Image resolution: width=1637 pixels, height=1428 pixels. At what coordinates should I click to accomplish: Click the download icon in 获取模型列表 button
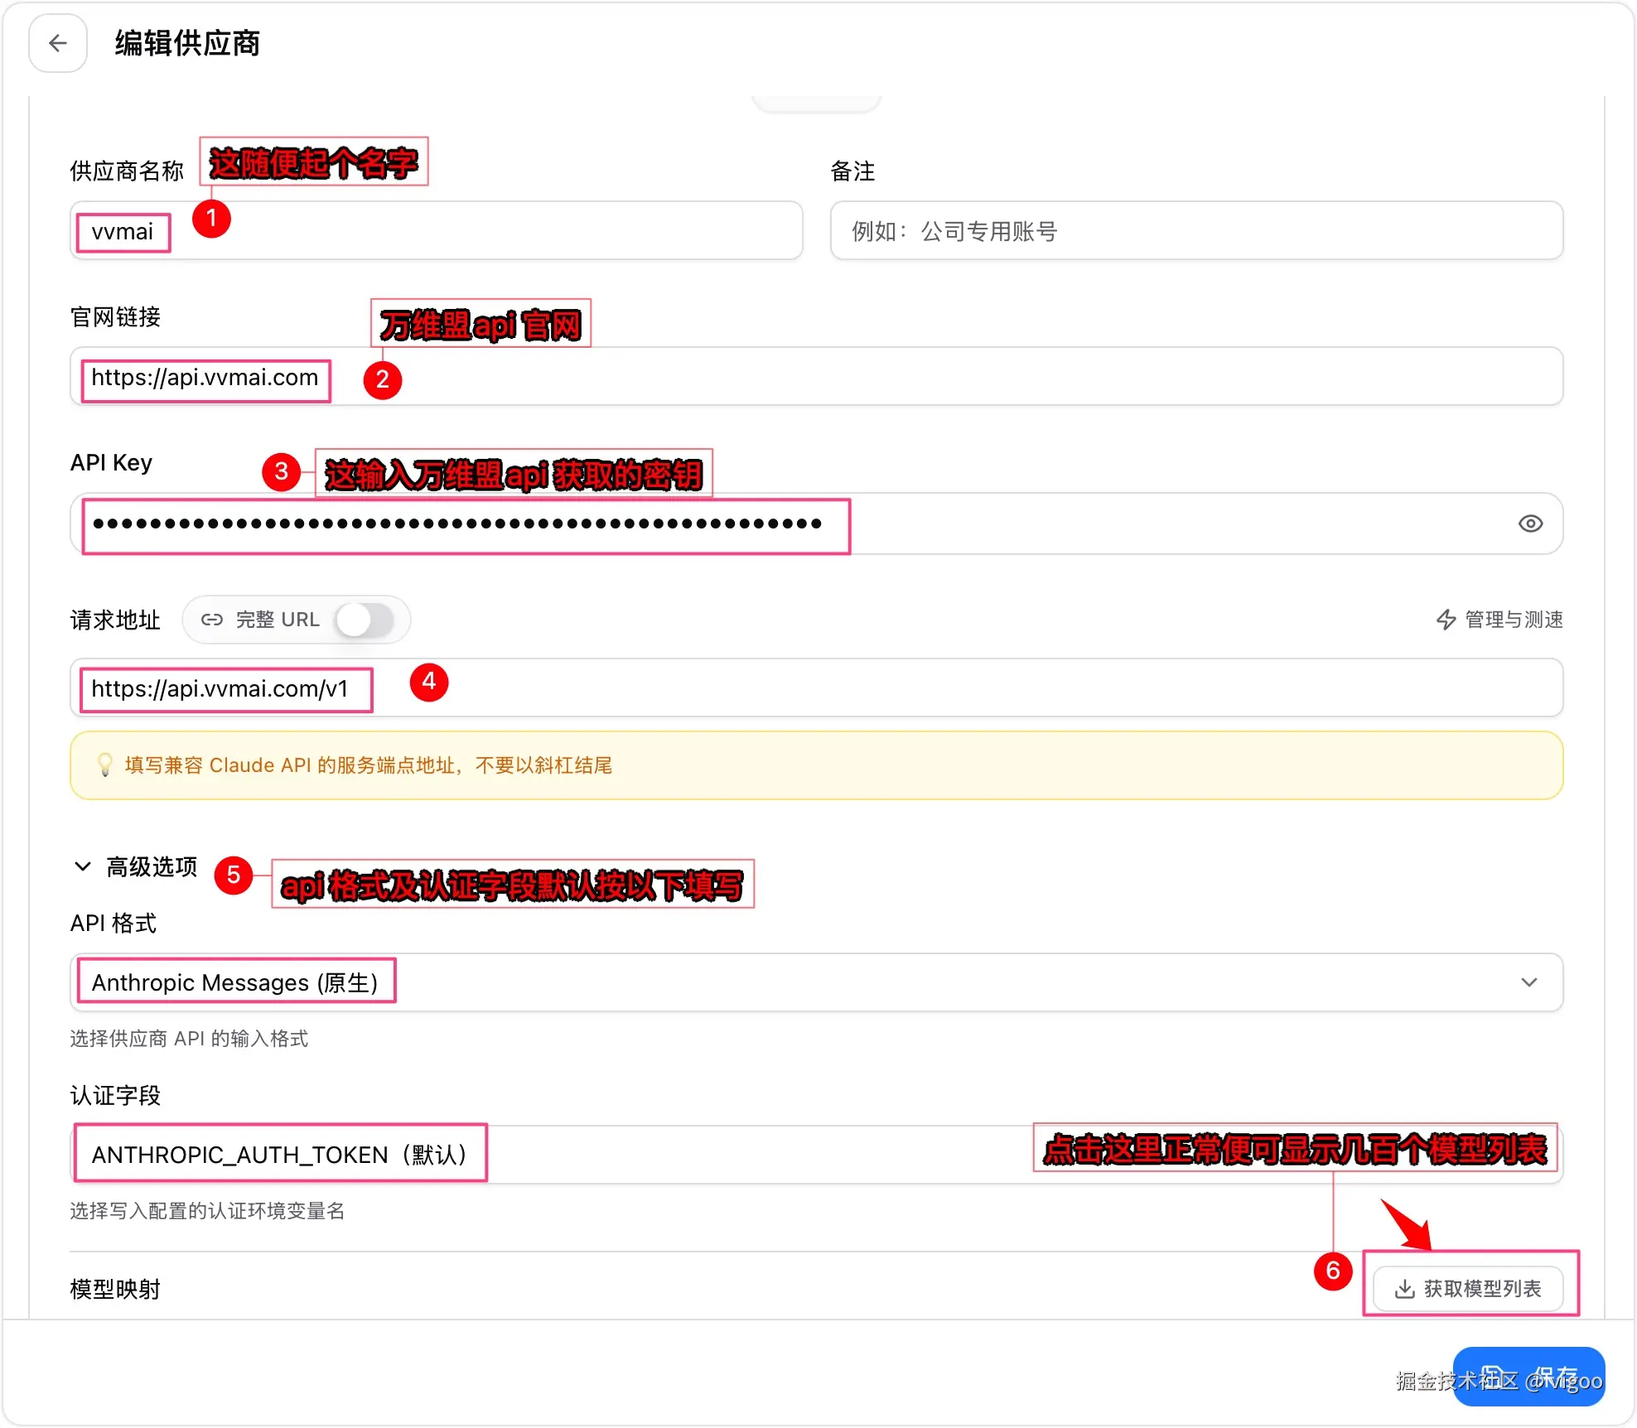1404,1289
